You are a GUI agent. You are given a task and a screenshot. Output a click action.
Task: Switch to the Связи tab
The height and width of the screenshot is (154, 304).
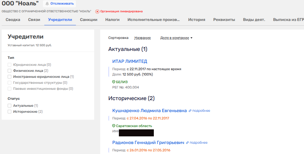[x=34, y=20]
